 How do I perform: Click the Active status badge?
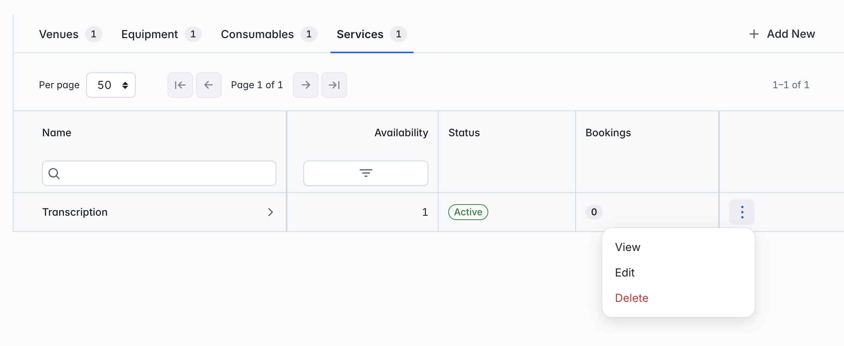tap(468, 212)
